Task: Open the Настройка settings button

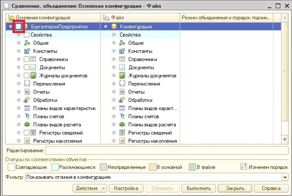Action: 126,188
